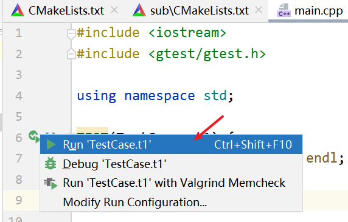This screenshot has width=348, height=222.
Task: Click the C++ file icon of main.cpp tab
Action: 284,10
